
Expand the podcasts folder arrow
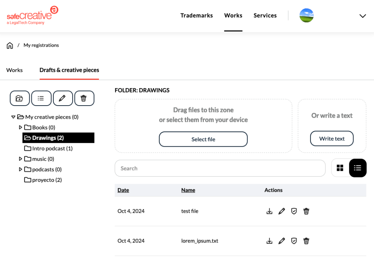(20, 169)
